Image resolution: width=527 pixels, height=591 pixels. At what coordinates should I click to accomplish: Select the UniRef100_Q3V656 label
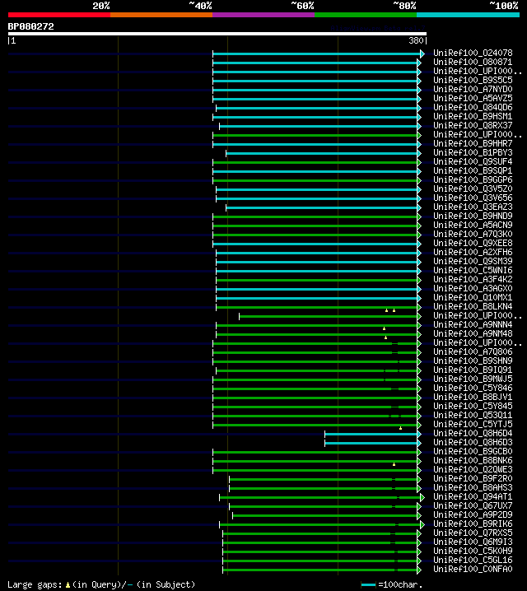[473, 198]
